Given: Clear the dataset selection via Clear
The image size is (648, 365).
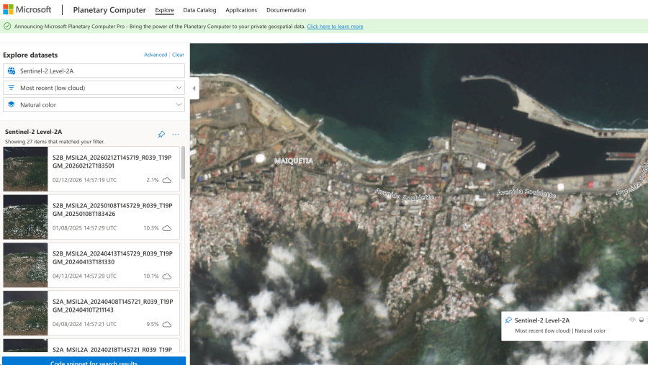Looking at the screenshot, I should 178,55.
